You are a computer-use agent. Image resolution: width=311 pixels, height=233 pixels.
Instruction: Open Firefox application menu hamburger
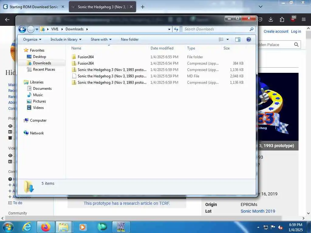tap(303, 19)
